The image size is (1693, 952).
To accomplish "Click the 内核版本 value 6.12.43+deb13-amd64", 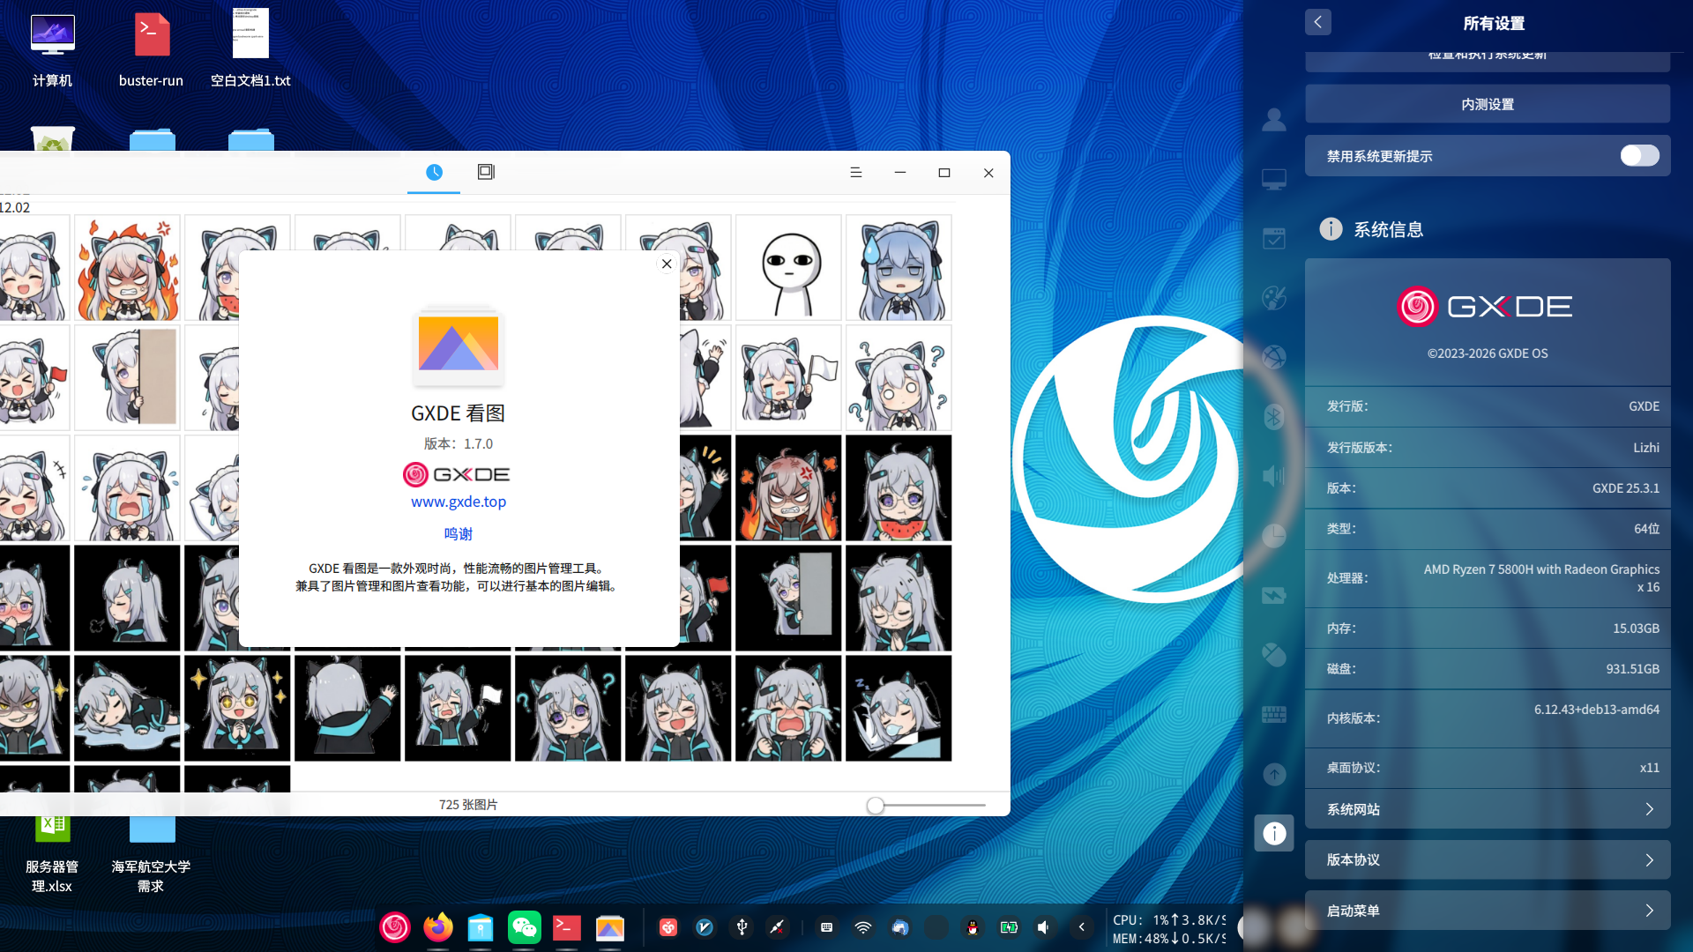I will click(x=1596, y=710).
